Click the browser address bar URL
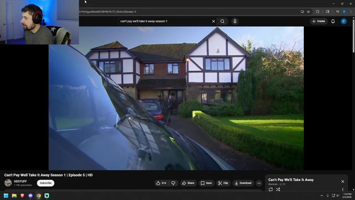This screenshot has height=200, width=355. (x=107, y=12)
